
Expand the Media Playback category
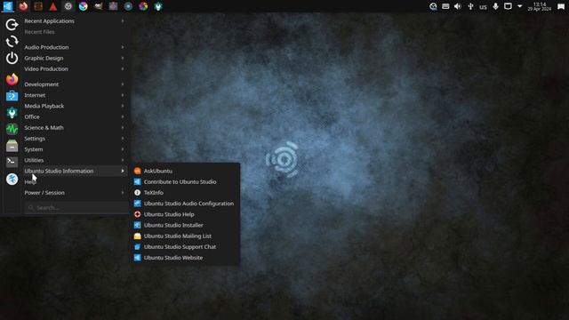click(74, 106)
